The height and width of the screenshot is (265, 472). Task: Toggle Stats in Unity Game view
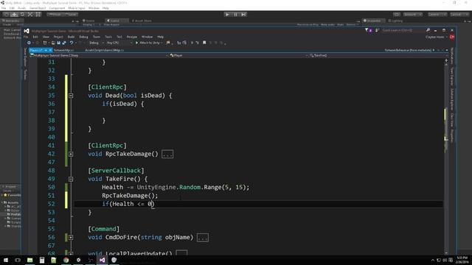[340, 24]
